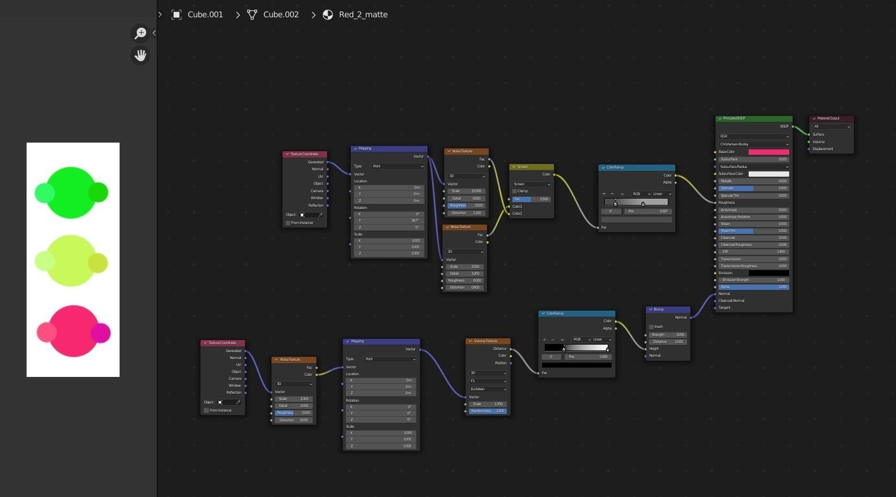The width and height of the screenshot is (896, 497).
Task: Toggle Clamp checkbox on Screen node
Action: [x=515, y=191]
